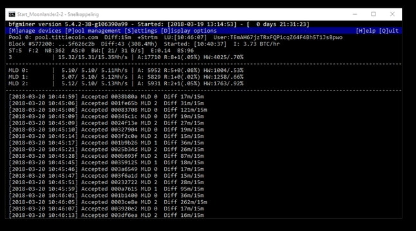Click the console icon in title bar

point(12,14)
